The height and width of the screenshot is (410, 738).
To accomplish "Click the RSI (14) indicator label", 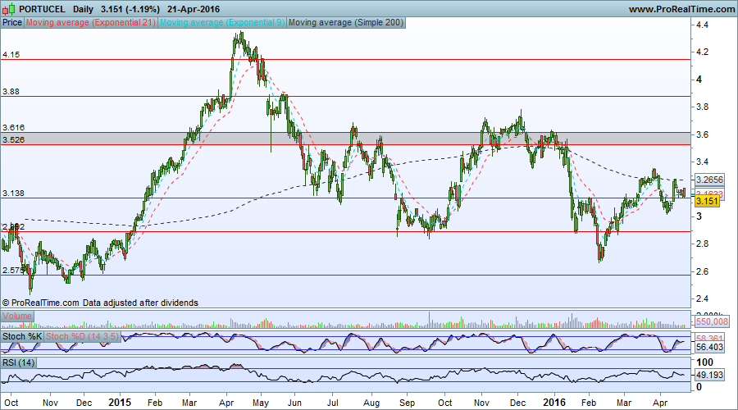I will [x=18, y=363].
